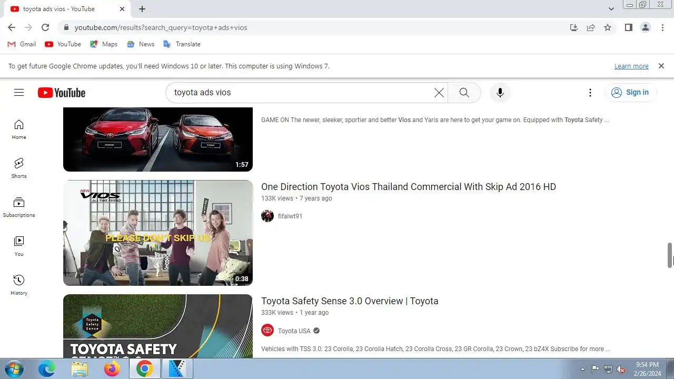Dismiss the Chrome update notification bar
Viewport: 674px width, 379px height.
(x=661, y=66)
